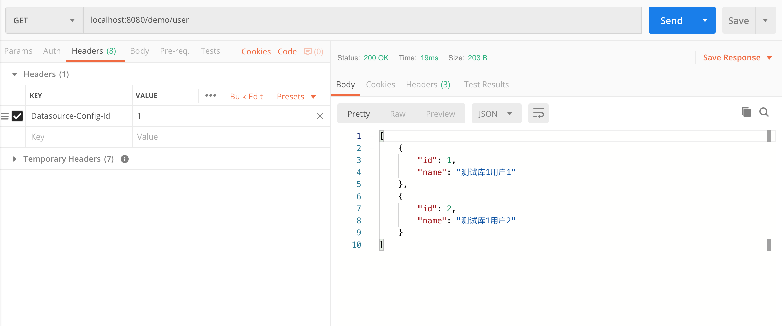Click the empty Key input field
The image size is (782, 326).
pyautogui.click(x=79, y=137)
